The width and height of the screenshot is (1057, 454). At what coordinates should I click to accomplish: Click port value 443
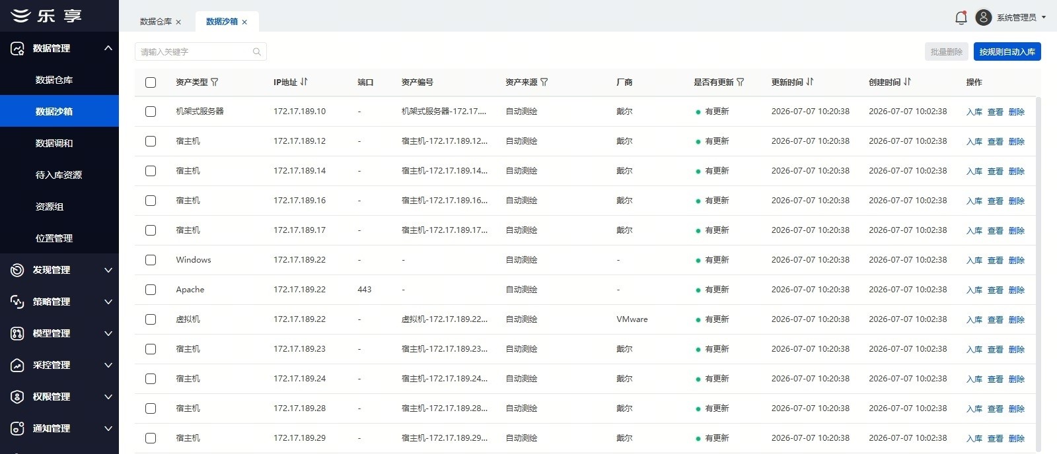pyautogui.click(x=364, y=290)
